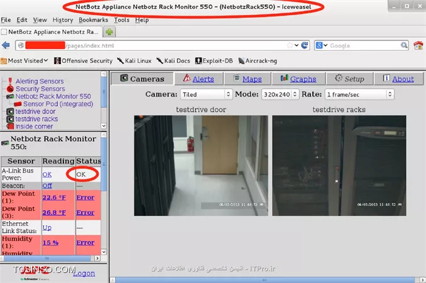Screen dimensions: 426x283
Task: Open the Mode 320x240 dropdown
Action: pos(280,94)
